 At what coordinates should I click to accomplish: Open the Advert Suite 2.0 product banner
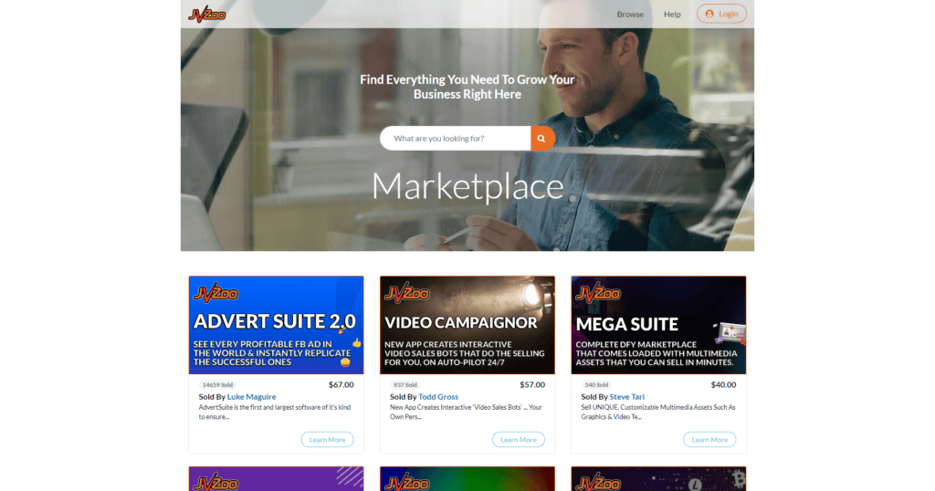(276, 325)
